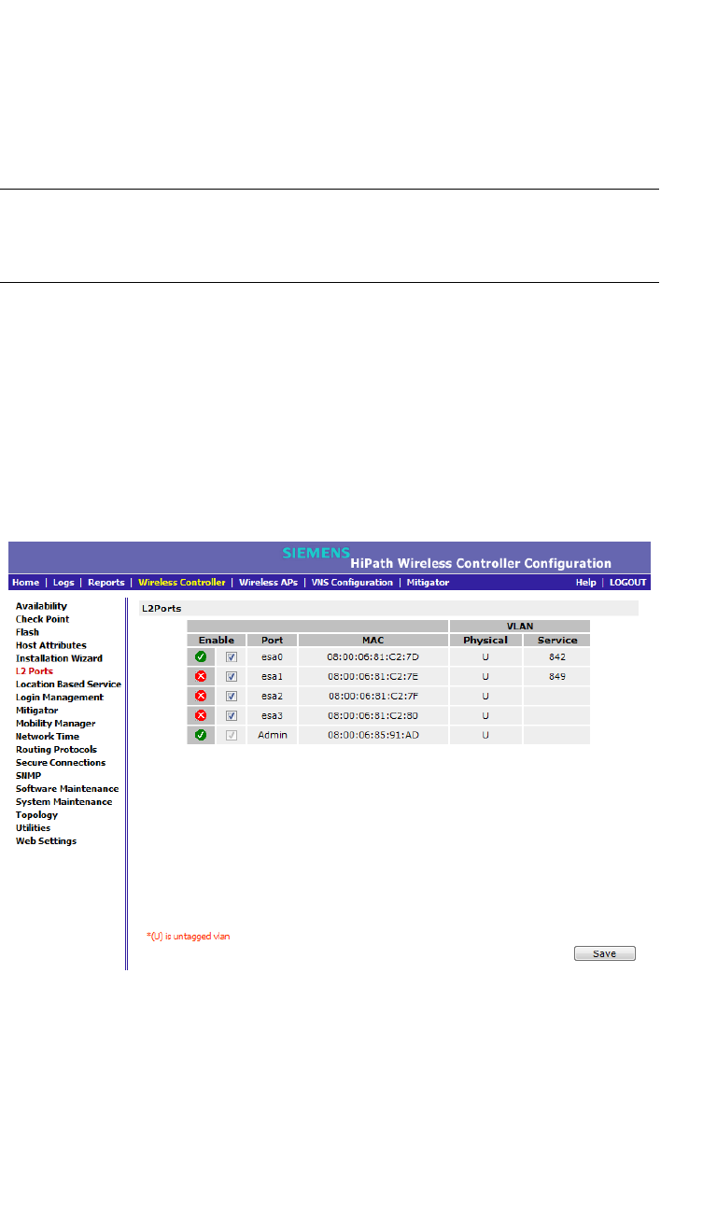Open Check Point in the sidebar
703x1227 pixels.
(x=42, y=619)
